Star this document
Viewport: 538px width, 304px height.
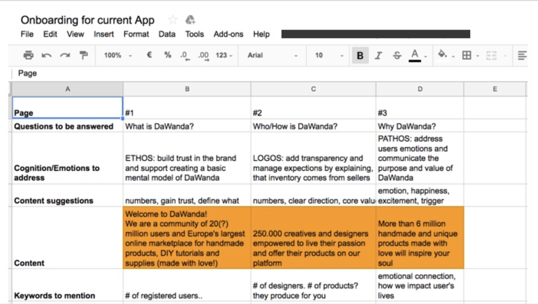(x=172, y=20)
